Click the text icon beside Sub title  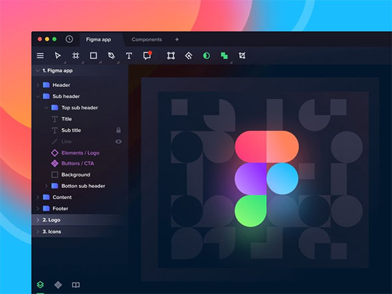[x=54, y=130]
